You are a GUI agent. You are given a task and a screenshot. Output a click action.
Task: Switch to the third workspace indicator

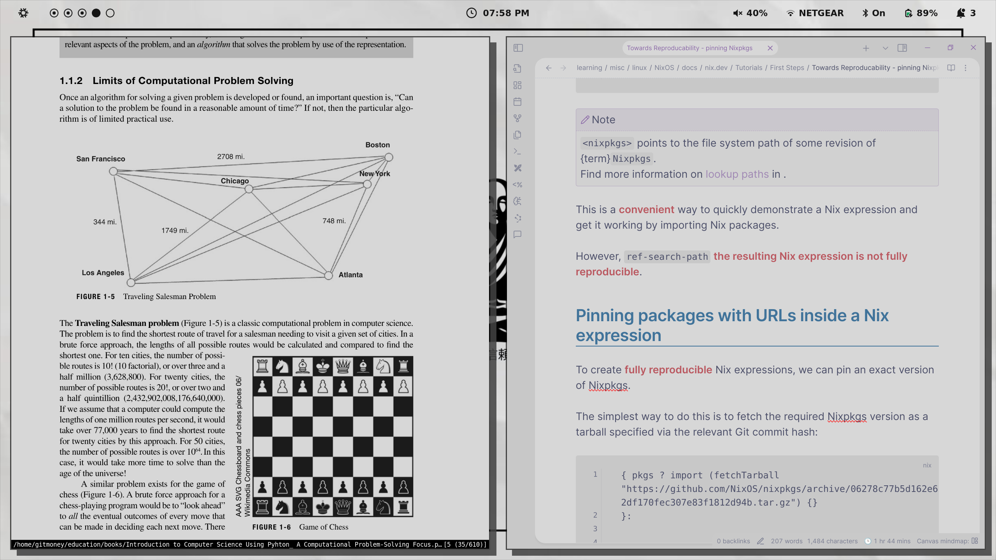click(x=82, y=13)
